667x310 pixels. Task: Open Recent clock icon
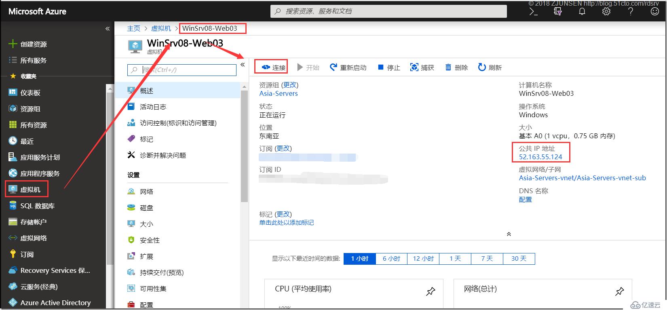pos(13,141)
